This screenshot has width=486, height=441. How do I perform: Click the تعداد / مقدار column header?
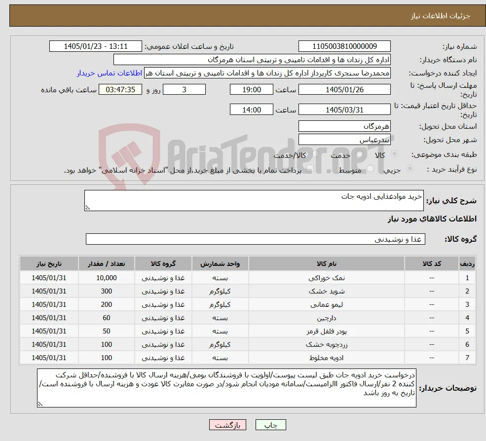(x=106, y=263)
